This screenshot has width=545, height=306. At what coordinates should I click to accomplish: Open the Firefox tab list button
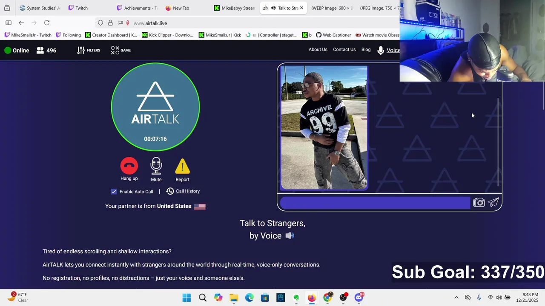[7, 8]
